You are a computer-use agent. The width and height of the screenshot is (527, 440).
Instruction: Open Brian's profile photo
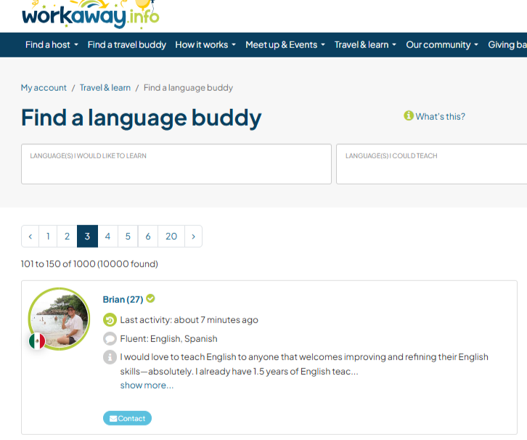pos(59,319)
